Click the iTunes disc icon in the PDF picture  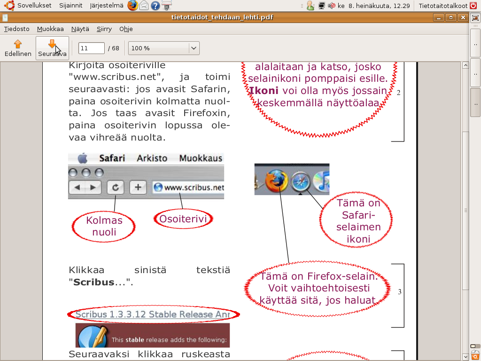pos(321,181)
